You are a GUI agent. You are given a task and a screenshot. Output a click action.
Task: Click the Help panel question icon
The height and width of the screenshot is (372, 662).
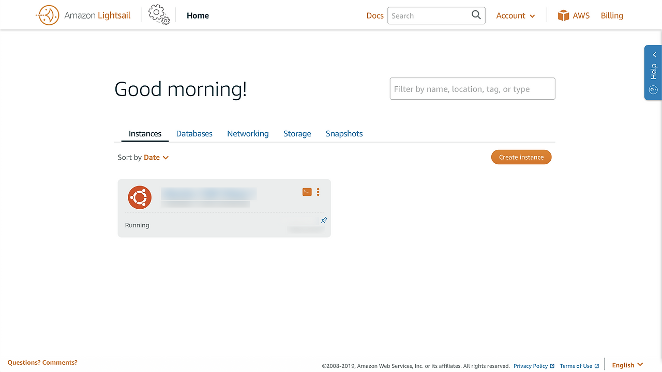tap(653, 90)
